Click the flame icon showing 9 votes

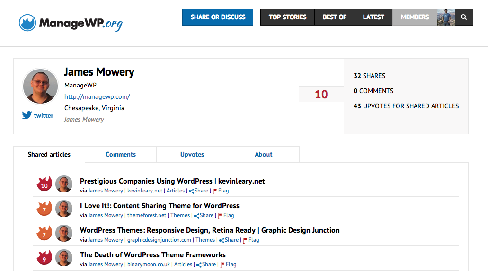tap(44, 258)
